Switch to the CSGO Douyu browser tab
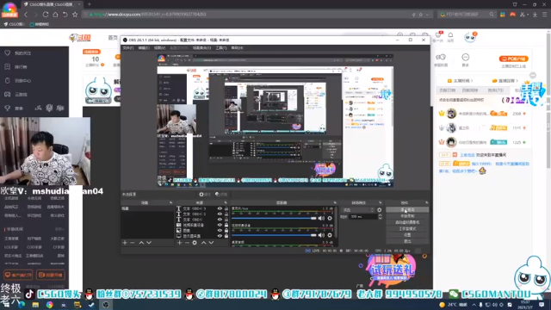 52,4
